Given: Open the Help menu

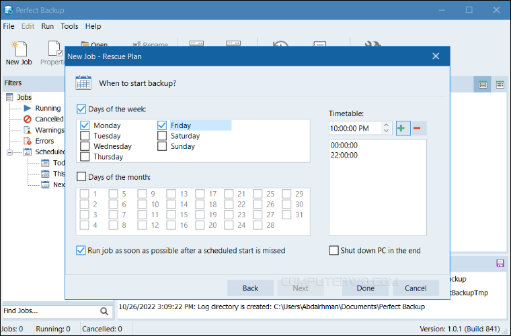Looking at the screenshot, I should (x=93, y=26).
